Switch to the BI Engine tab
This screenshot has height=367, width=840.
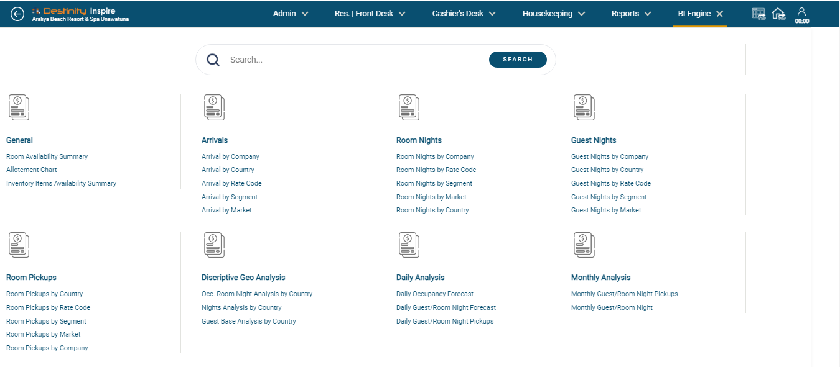pyautogui.click(x=694, y=14)
